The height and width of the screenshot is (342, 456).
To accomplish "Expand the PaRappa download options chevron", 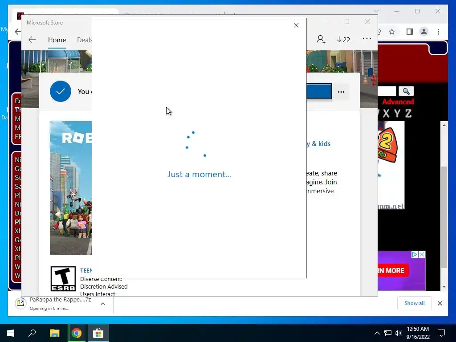I will click(x=103, y=304).
